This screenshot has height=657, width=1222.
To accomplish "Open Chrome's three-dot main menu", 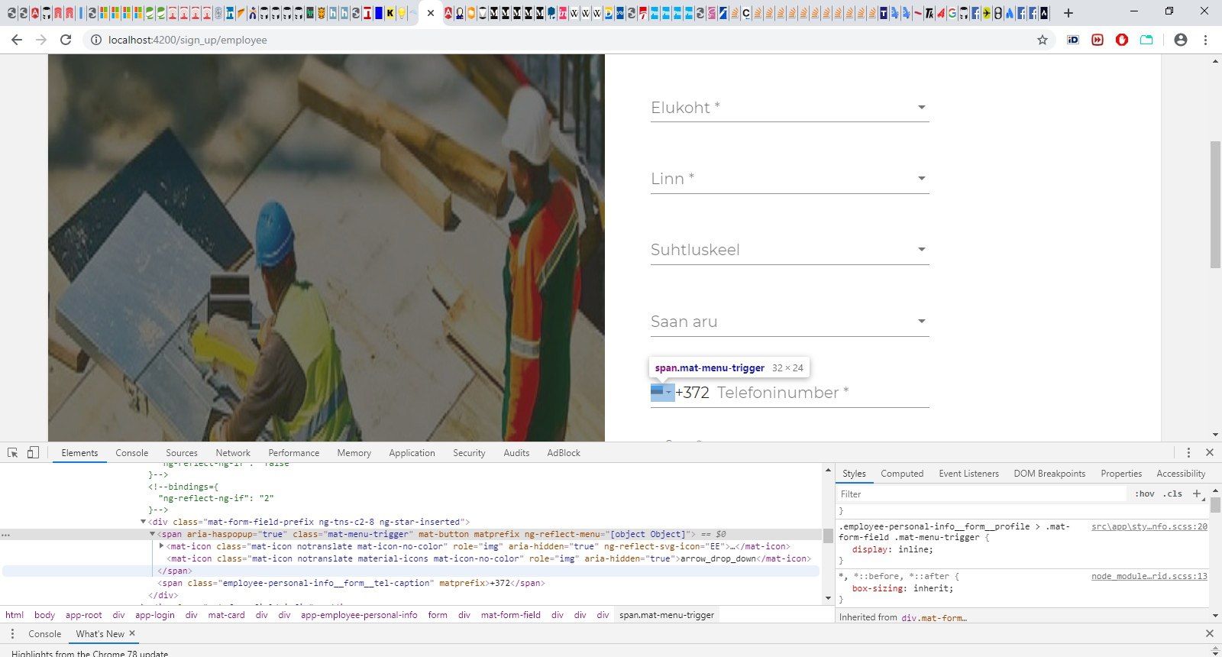I will (1206, 40).
